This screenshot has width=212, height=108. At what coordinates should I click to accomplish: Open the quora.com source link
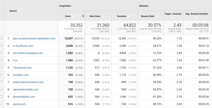19,104
